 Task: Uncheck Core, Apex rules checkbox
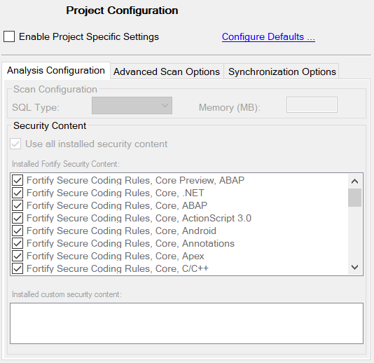18,256
